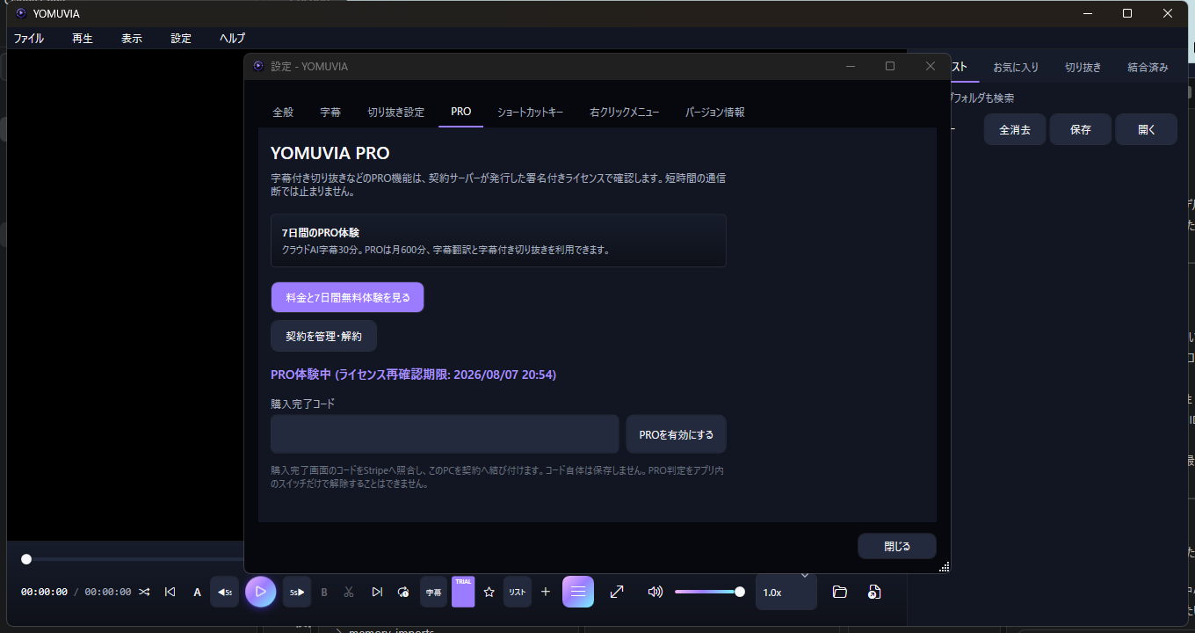
Task: Click the YOMUVIA PRO heading
Action: [330, 153]
